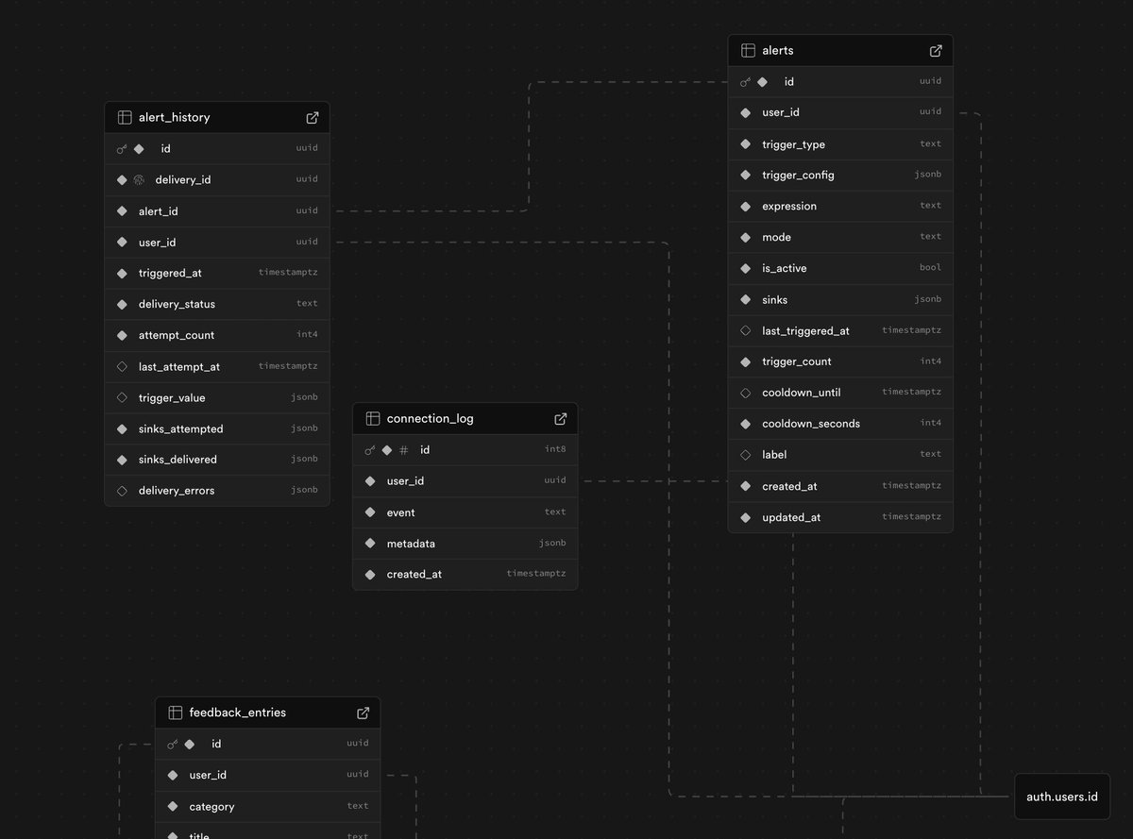Click nullable diamond icon beside last_attempt_at
Image resolution: width=1133 pixels, height=839 pixels.
click(122, 367)
